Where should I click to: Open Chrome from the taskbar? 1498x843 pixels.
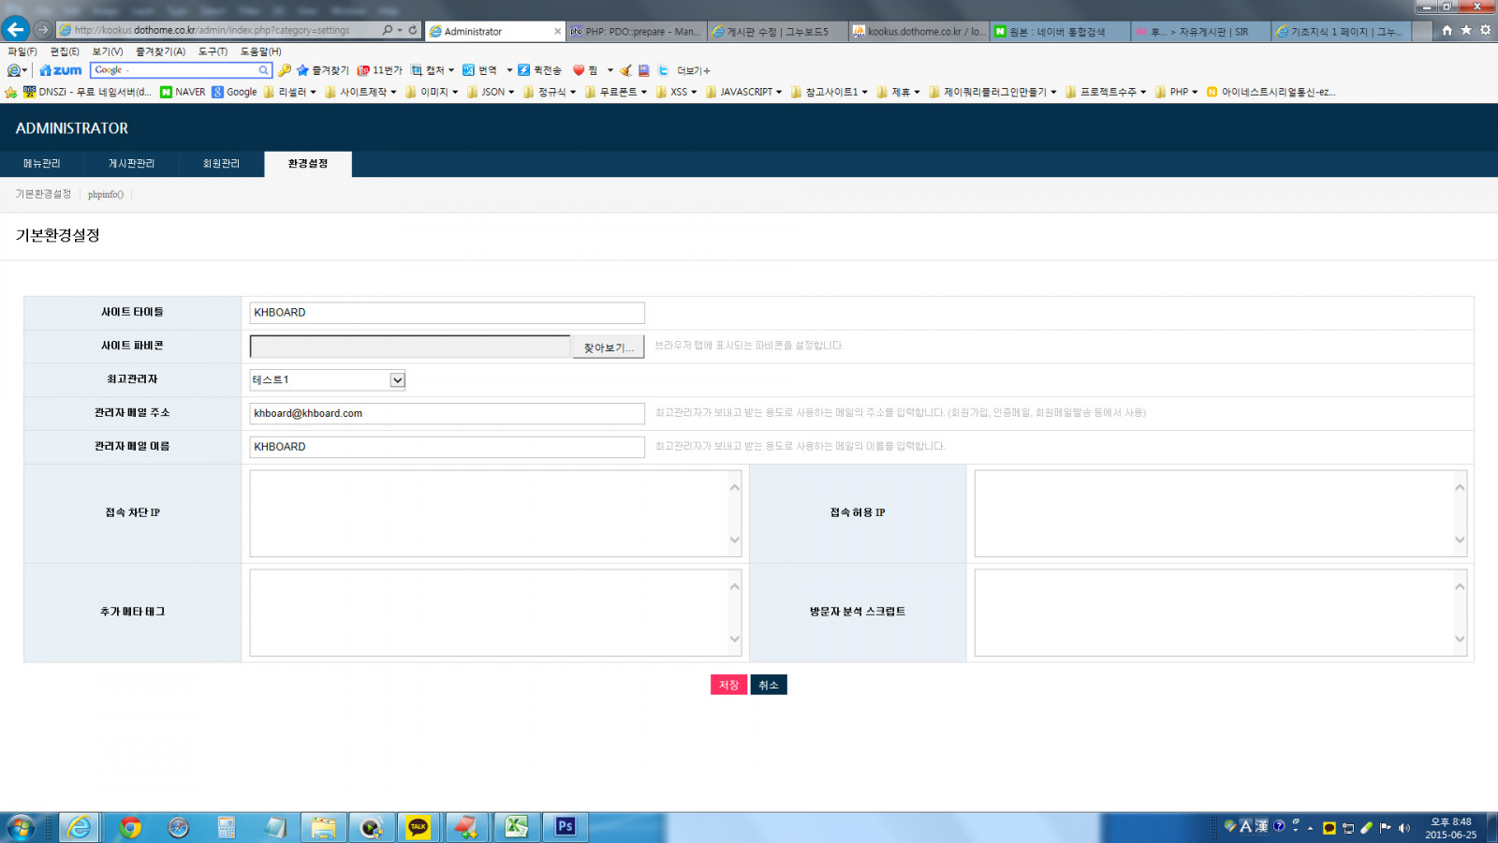point(130,827)
